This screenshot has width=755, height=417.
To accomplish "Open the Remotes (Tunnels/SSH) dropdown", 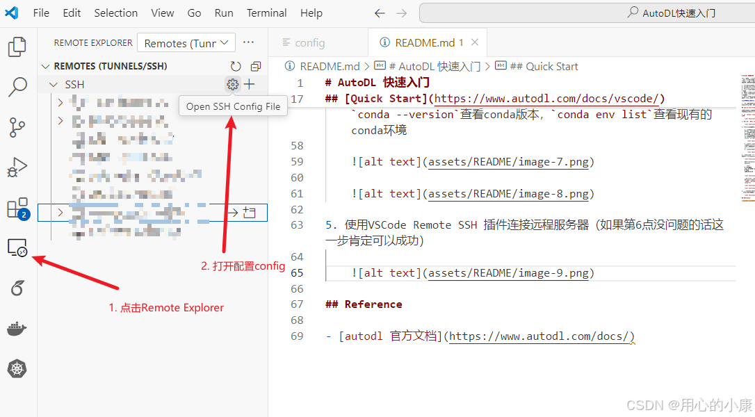I will (x=186, y=43).
